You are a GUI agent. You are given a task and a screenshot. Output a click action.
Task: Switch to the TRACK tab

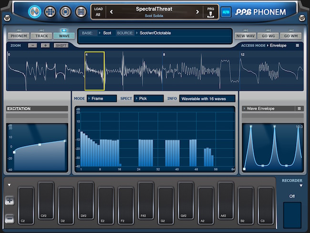tap(41, 36)
